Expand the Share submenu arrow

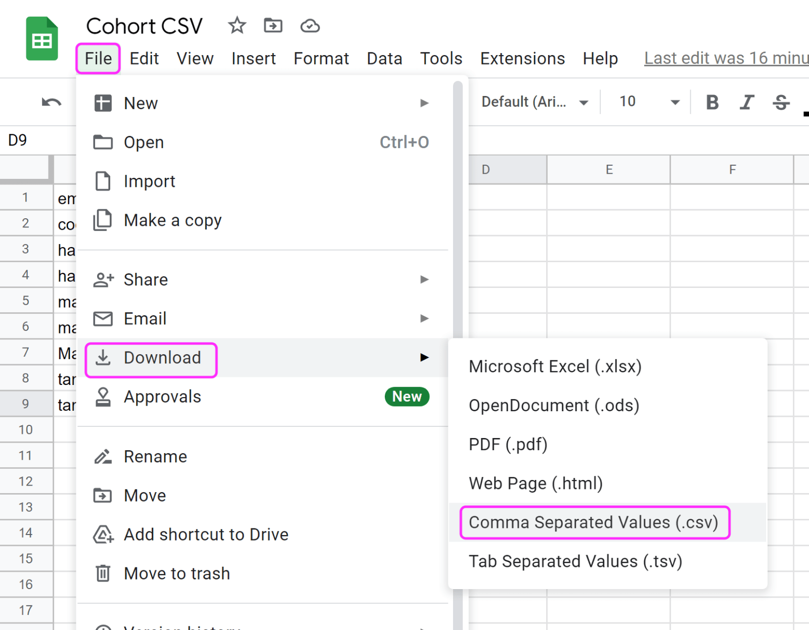[x=425, y=279]
